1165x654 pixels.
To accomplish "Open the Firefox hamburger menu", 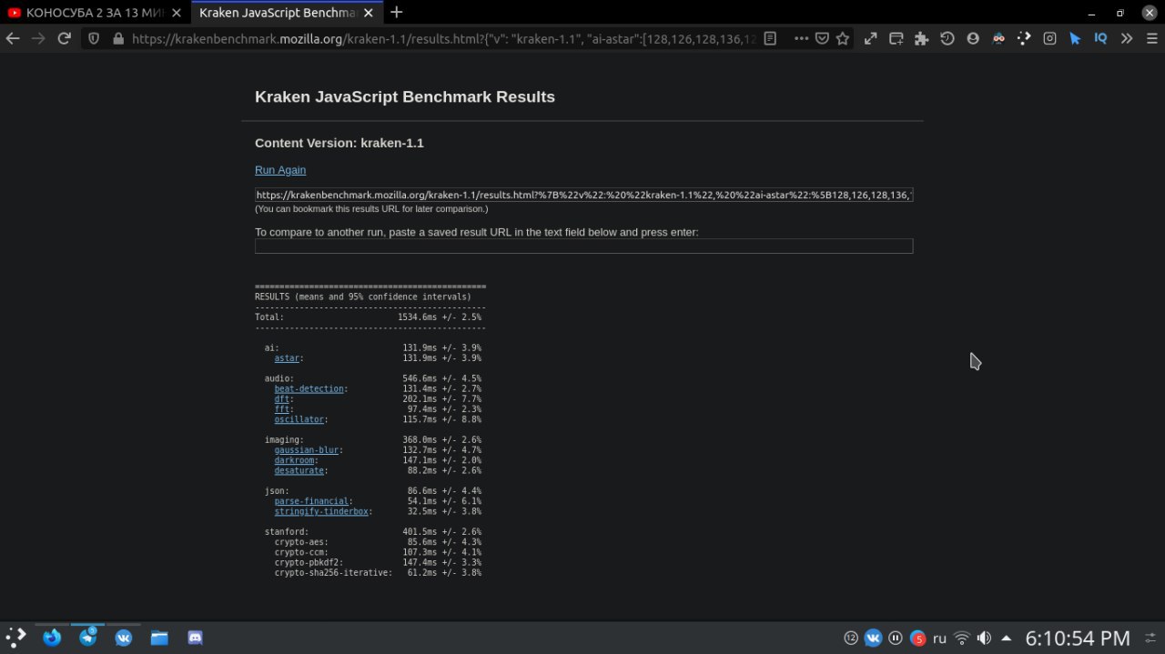I will [x=1151, y=39].
